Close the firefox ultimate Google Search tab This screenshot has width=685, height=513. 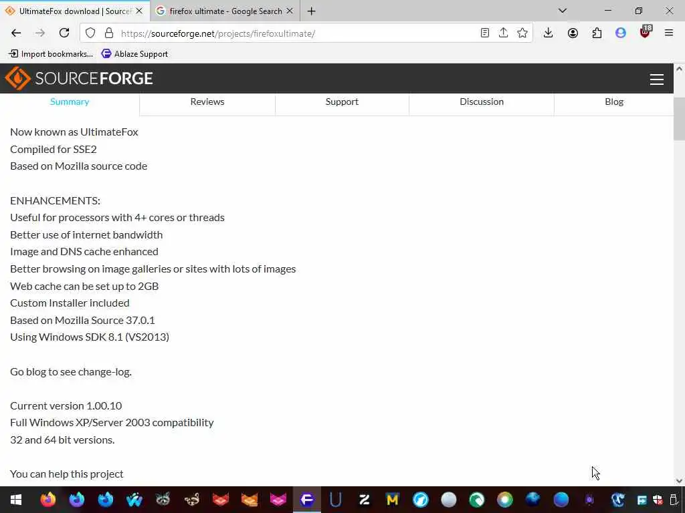coord(289,11)
